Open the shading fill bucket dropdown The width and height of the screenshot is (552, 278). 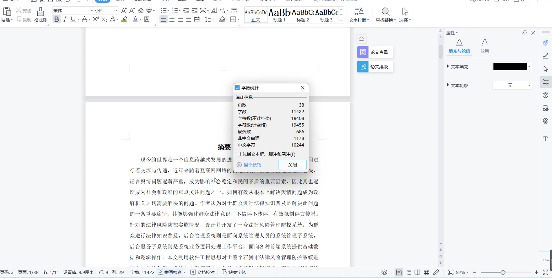tap(227, 19)
